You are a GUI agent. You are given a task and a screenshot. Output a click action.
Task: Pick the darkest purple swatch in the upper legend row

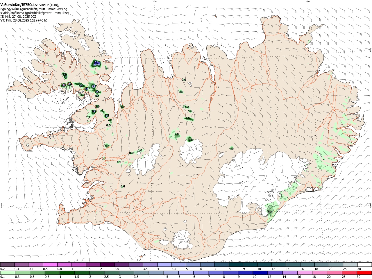pyautogui.click(x=107, y=264)
